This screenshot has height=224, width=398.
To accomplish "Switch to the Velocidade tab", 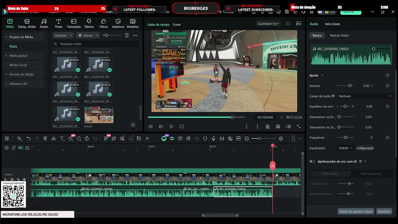I will tap(332, 24).
